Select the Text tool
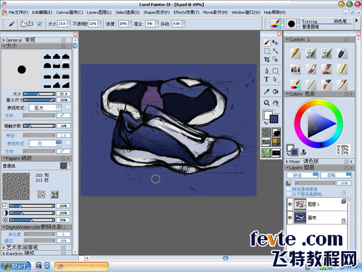362x272 pixels. 267,79
